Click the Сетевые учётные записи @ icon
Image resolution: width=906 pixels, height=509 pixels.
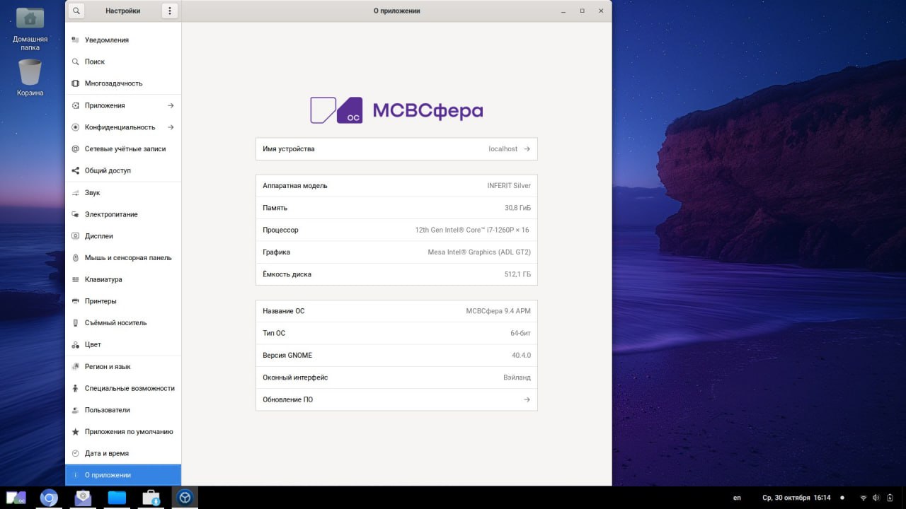[75, 149]
